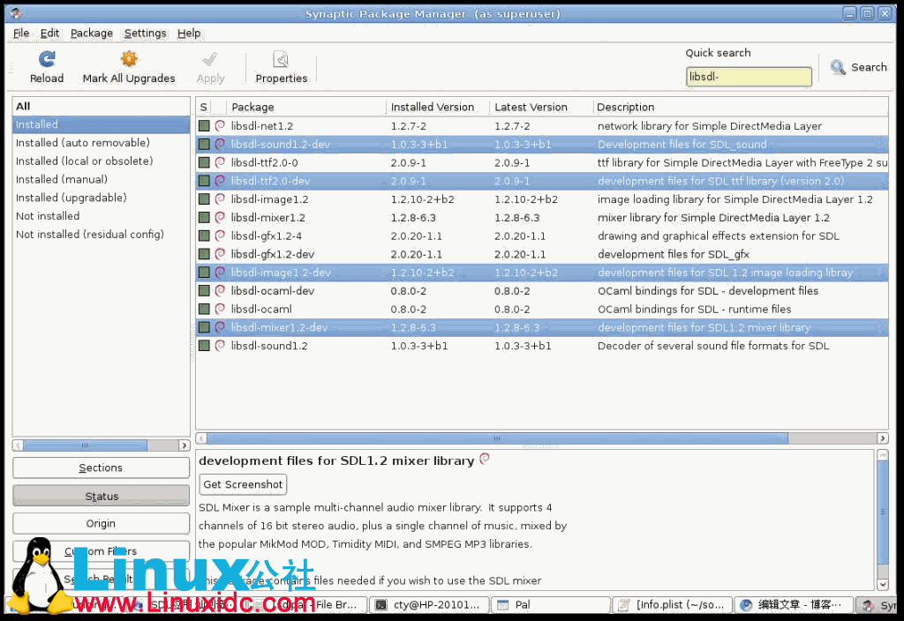This screenshot has width=904, height=621.
Task: Click the Reload toolbar icon
Action: [47, 60]
